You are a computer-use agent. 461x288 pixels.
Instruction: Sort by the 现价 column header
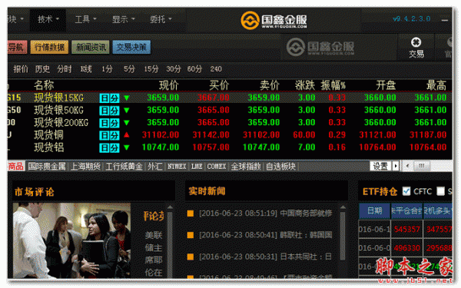click(x=169, y=85)
